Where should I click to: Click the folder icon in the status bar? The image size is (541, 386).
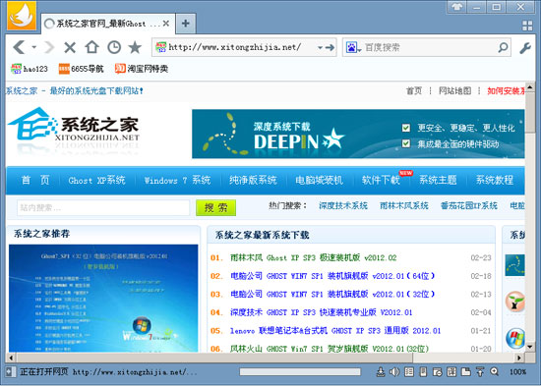click(x=466, y=371)
